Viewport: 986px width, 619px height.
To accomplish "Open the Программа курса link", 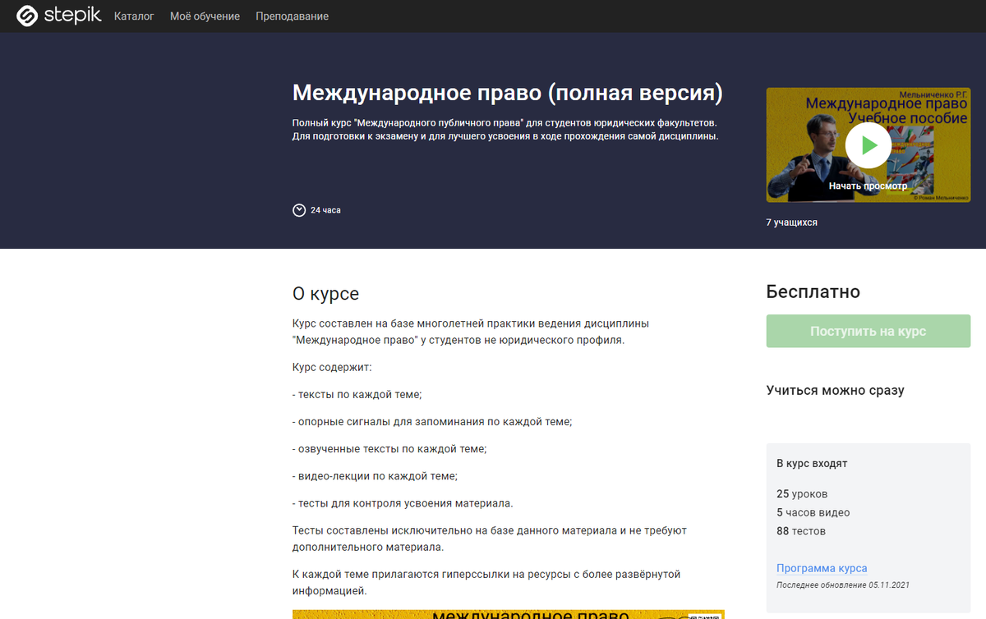I will point(822,568).
